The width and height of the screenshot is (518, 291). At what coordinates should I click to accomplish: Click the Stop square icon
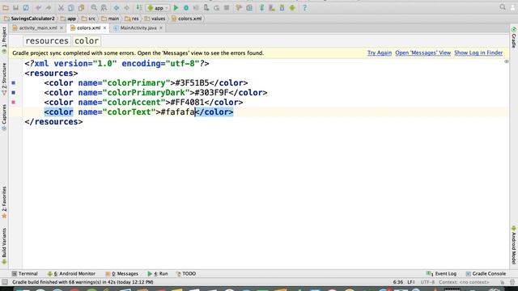point(227,7)
